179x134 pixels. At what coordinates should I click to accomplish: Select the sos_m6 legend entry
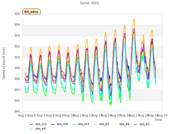pos(60,124)
